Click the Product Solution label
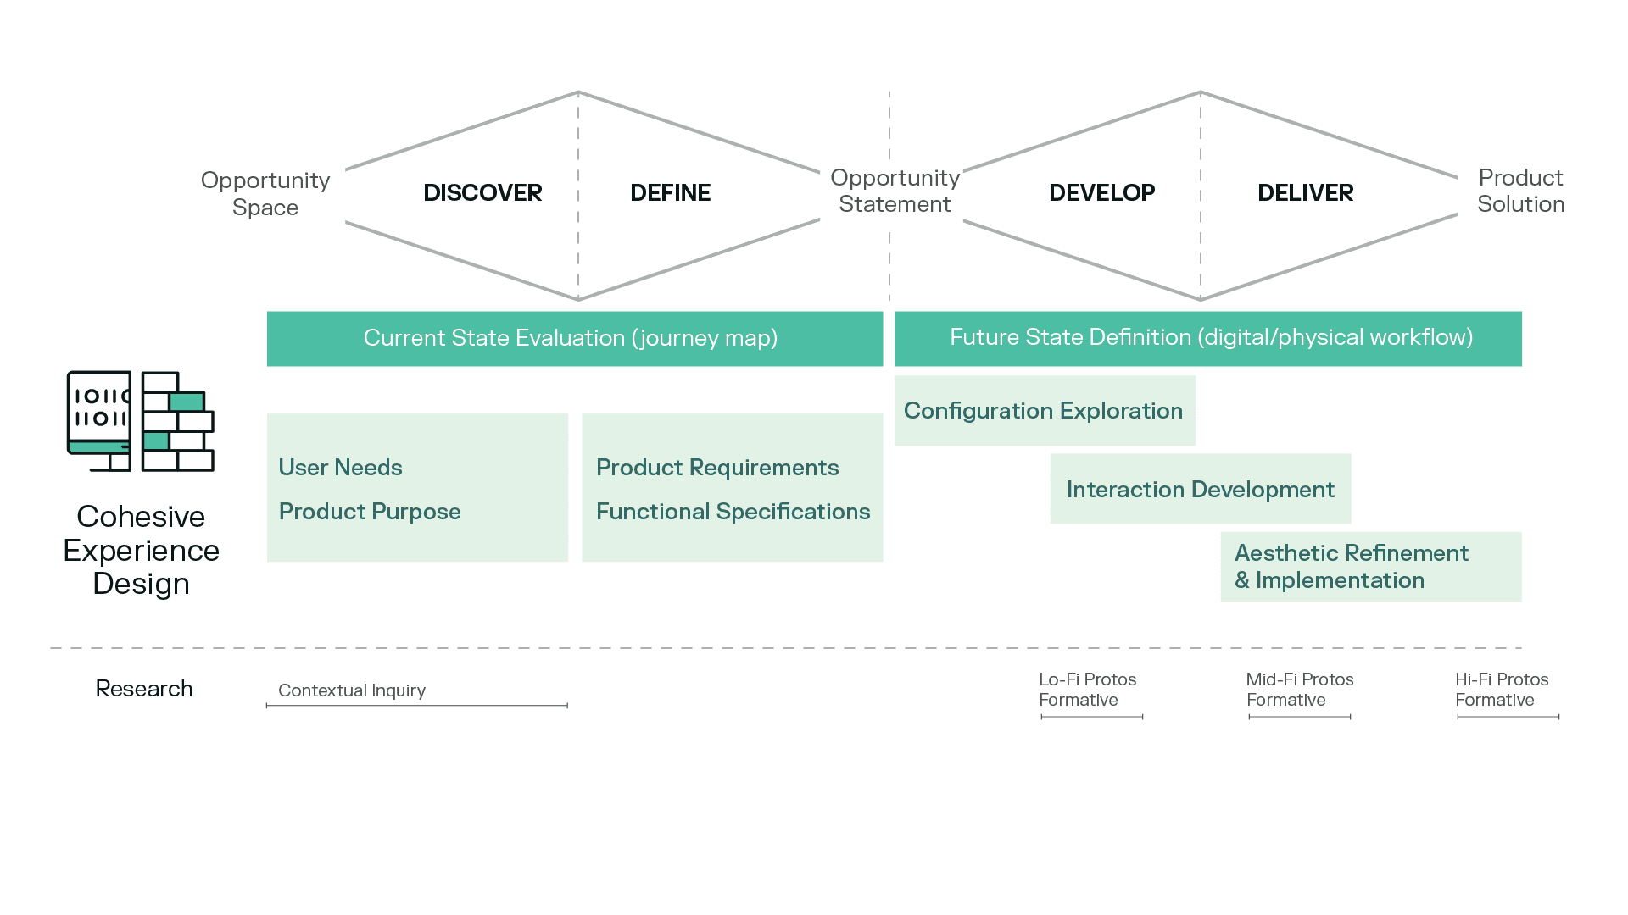The image size is (1628, 915). [1520, 191]
